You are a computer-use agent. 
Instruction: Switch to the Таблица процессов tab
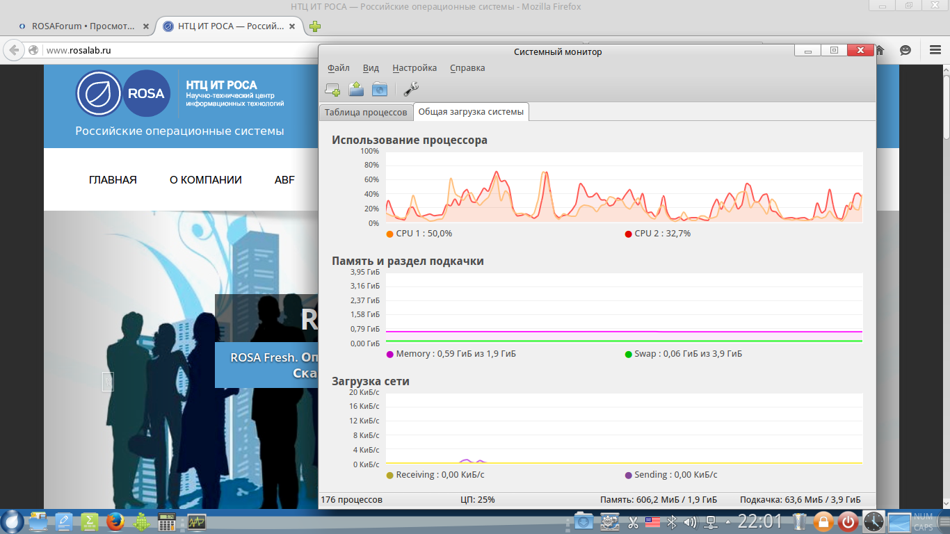[x=366, y=113]
